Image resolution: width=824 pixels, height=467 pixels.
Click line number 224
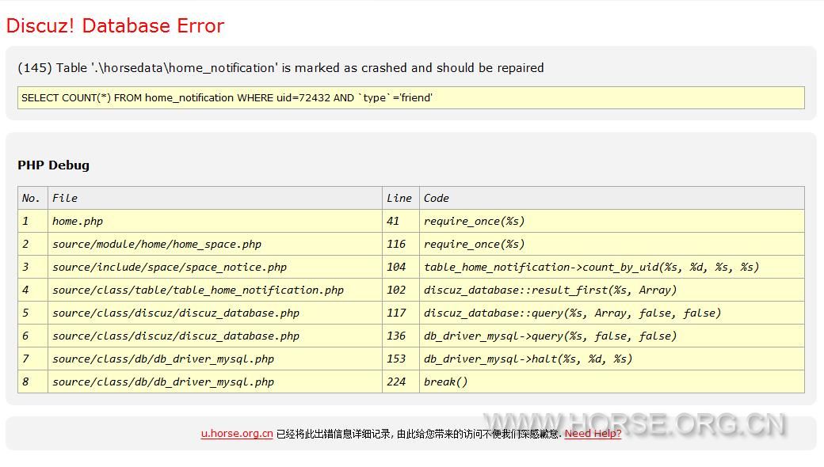click(x=401, y=382)
